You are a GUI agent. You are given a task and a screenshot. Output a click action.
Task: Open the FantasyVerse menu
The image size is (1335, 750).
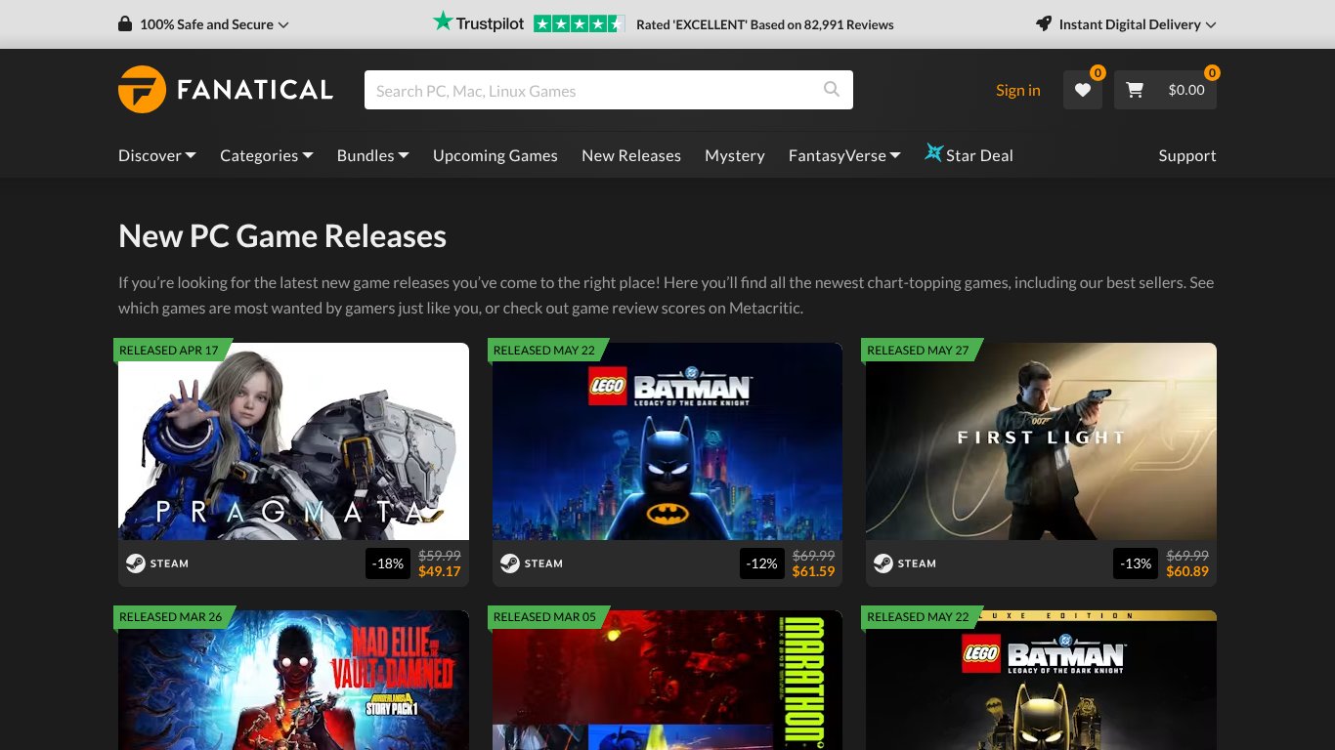coord(844,155)
